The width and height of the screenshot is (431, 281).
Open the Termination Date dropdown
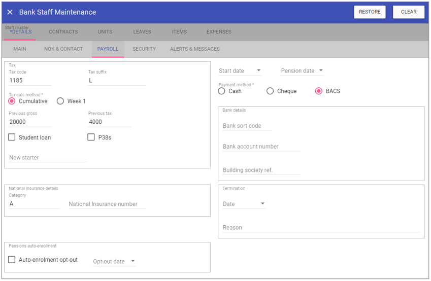[x=244, y=204]
